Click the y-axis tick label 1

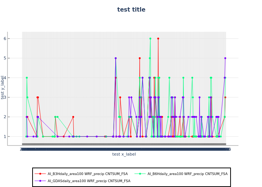click(4, 137)
